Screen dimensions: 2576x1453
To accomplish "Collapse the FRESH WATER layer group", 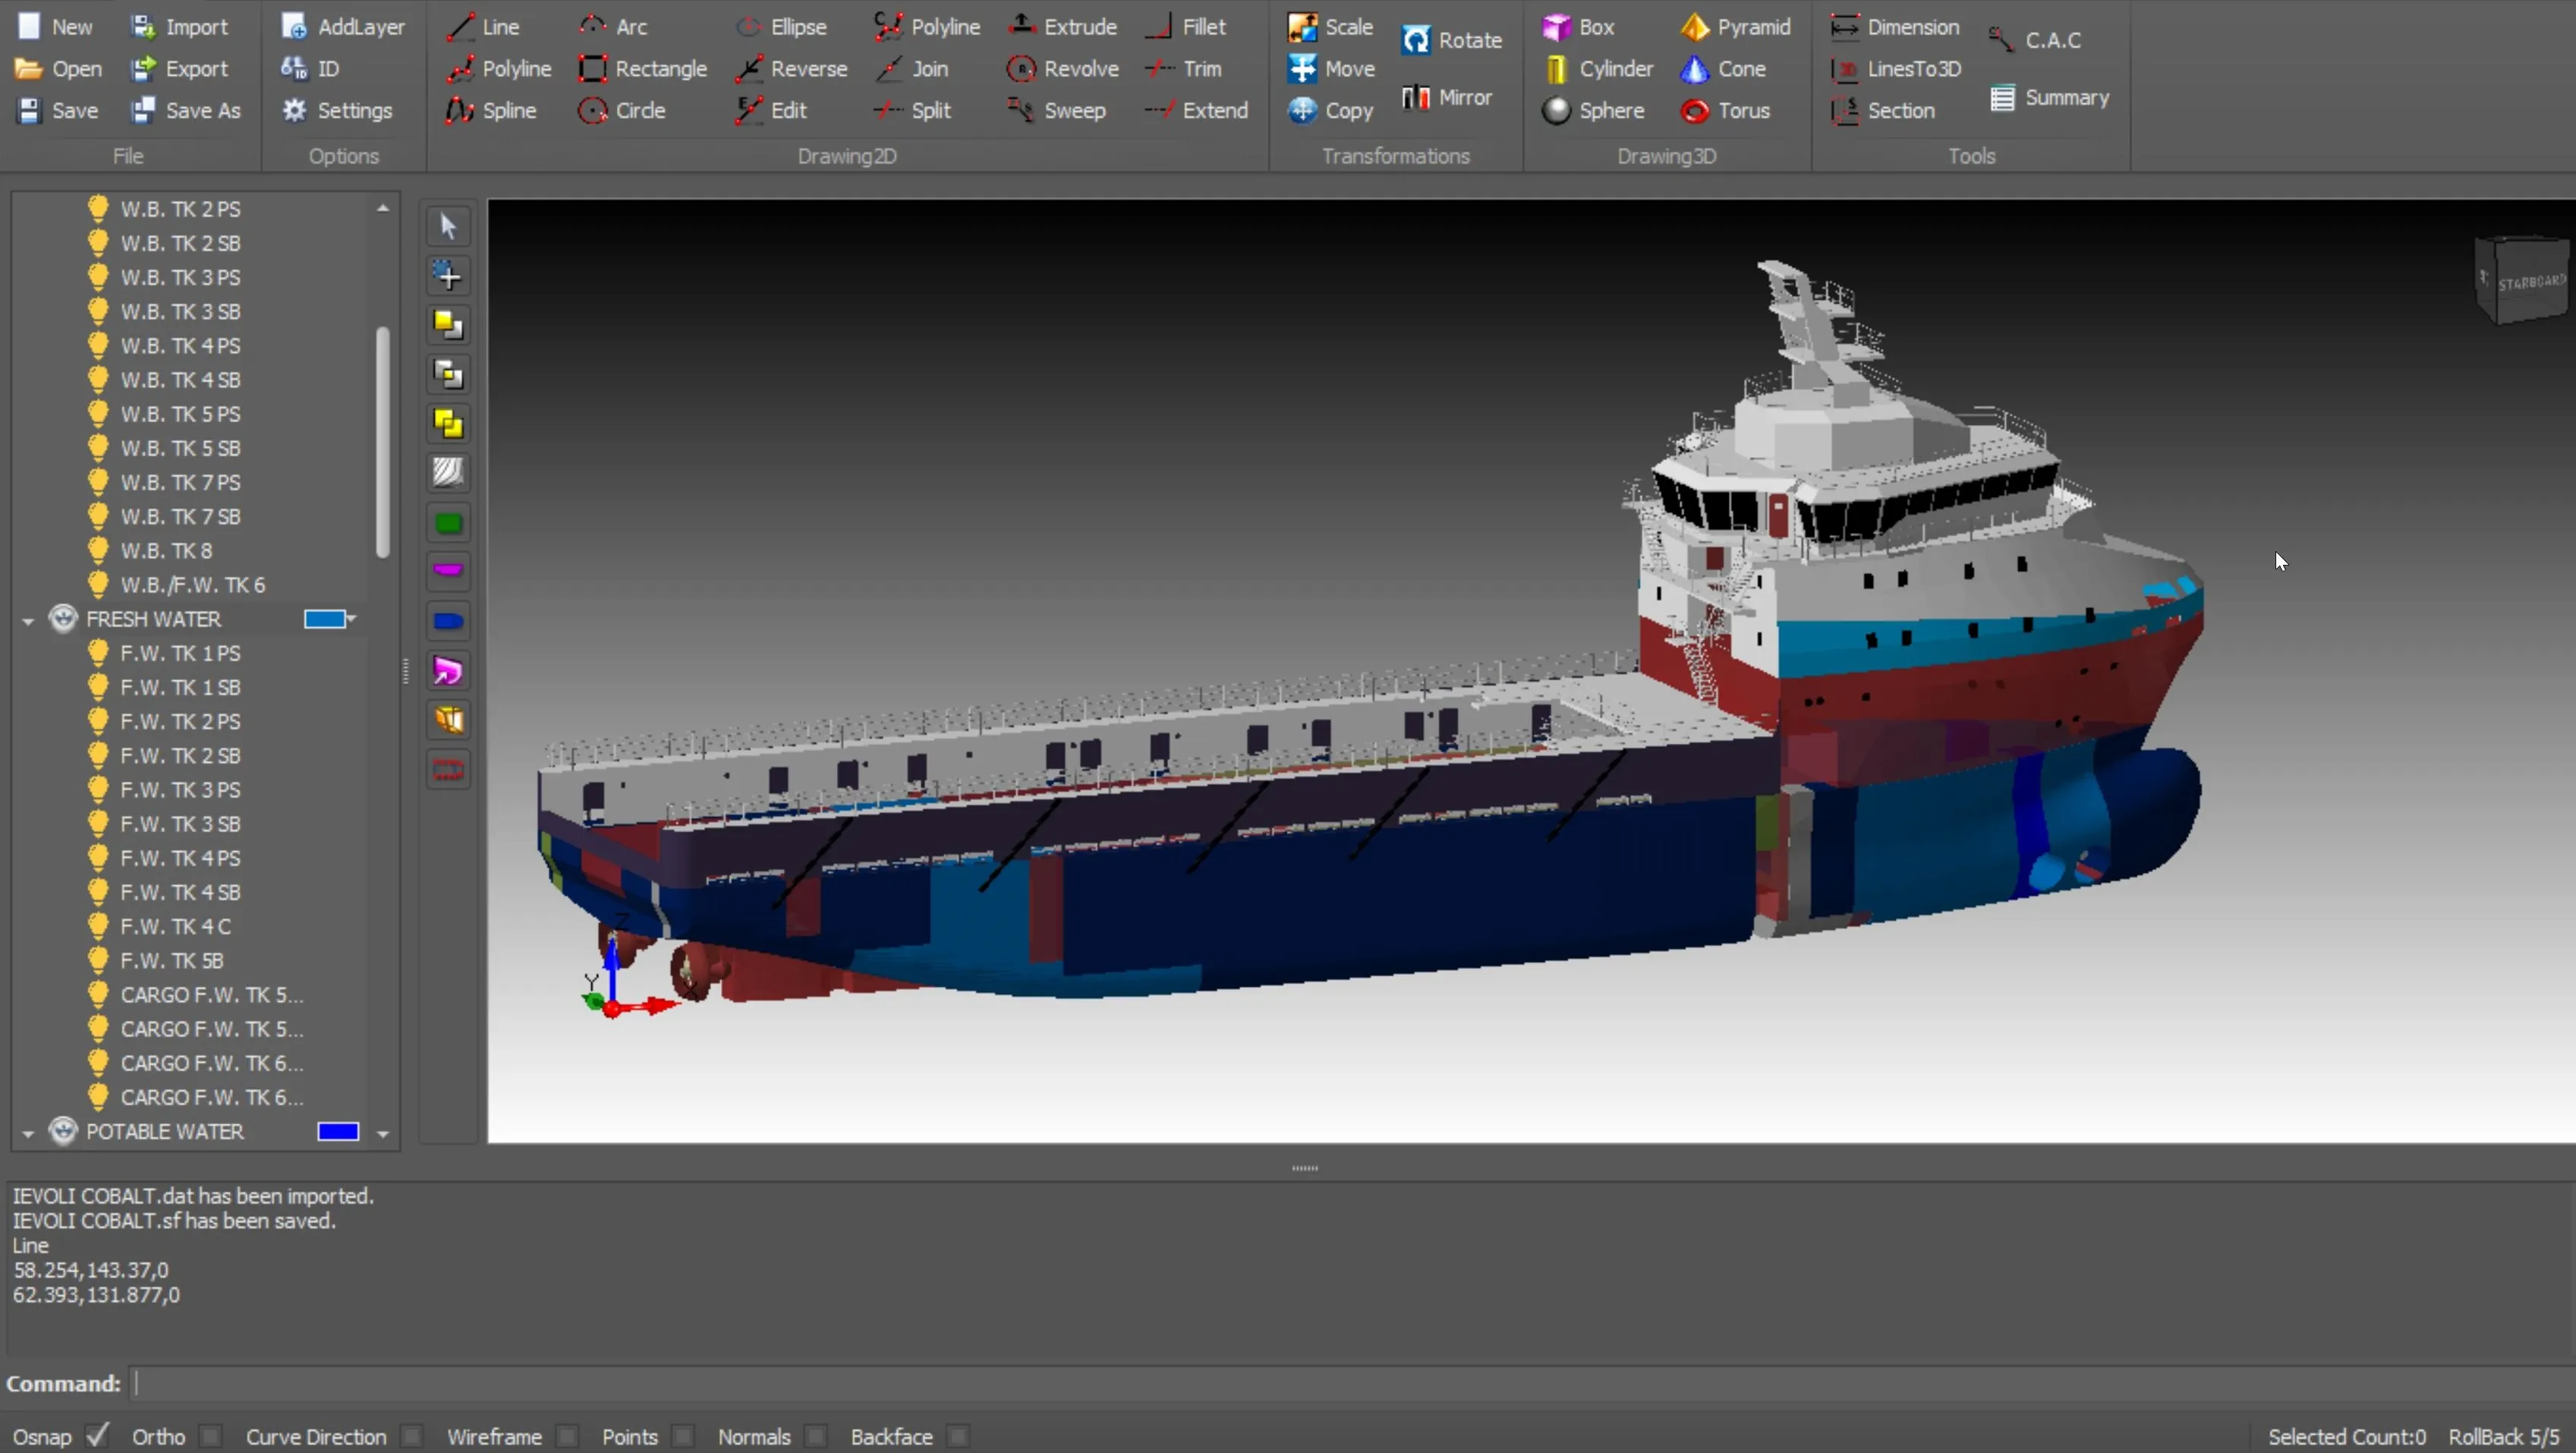I will pos(28,621).
